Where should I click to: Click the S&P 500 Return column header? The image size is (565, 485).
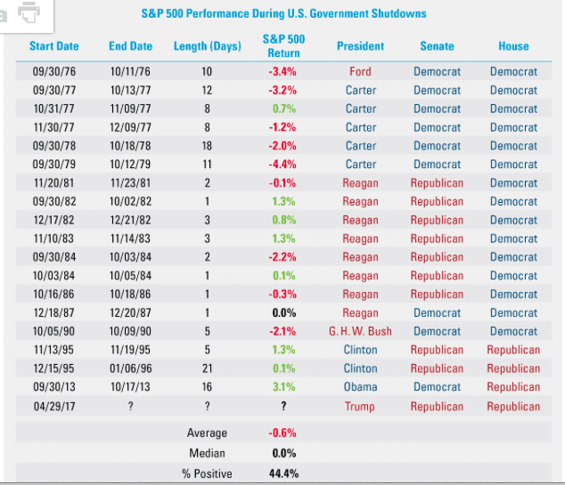point(283,46)
